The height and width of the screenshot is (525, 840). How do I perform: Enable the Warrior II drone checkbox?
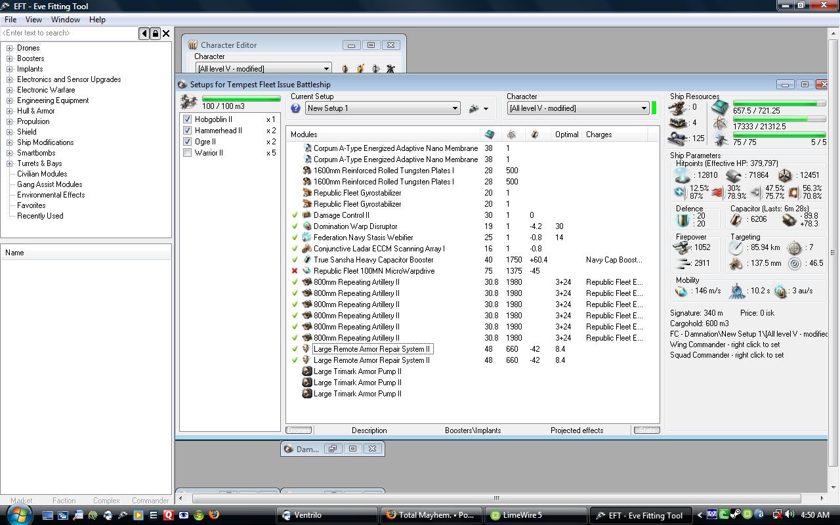187,153
